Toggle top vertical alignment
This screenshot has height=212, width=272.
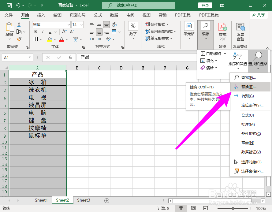coord(92,24)
